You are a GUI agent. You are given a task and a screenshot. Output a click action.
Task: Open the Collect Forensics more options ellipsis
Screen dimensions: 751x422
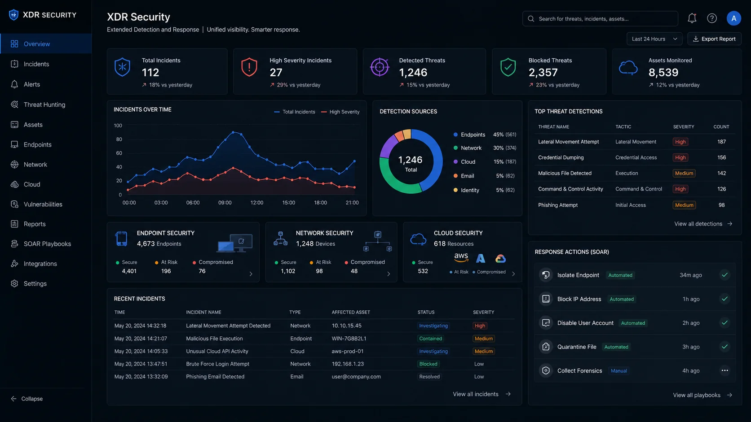[x=724, y=370]
